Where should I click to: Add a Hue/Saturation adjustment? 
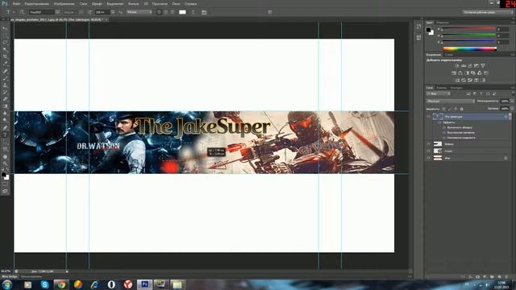tap(454, 73)
